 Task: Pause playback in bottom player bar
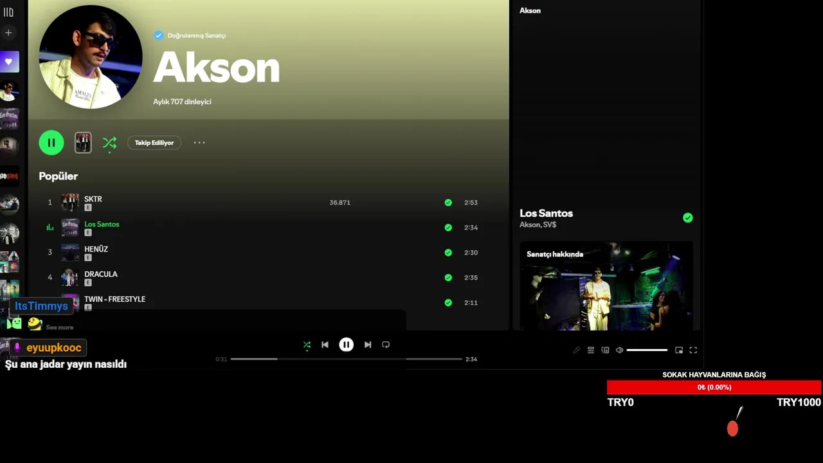[x=346, y=345]
